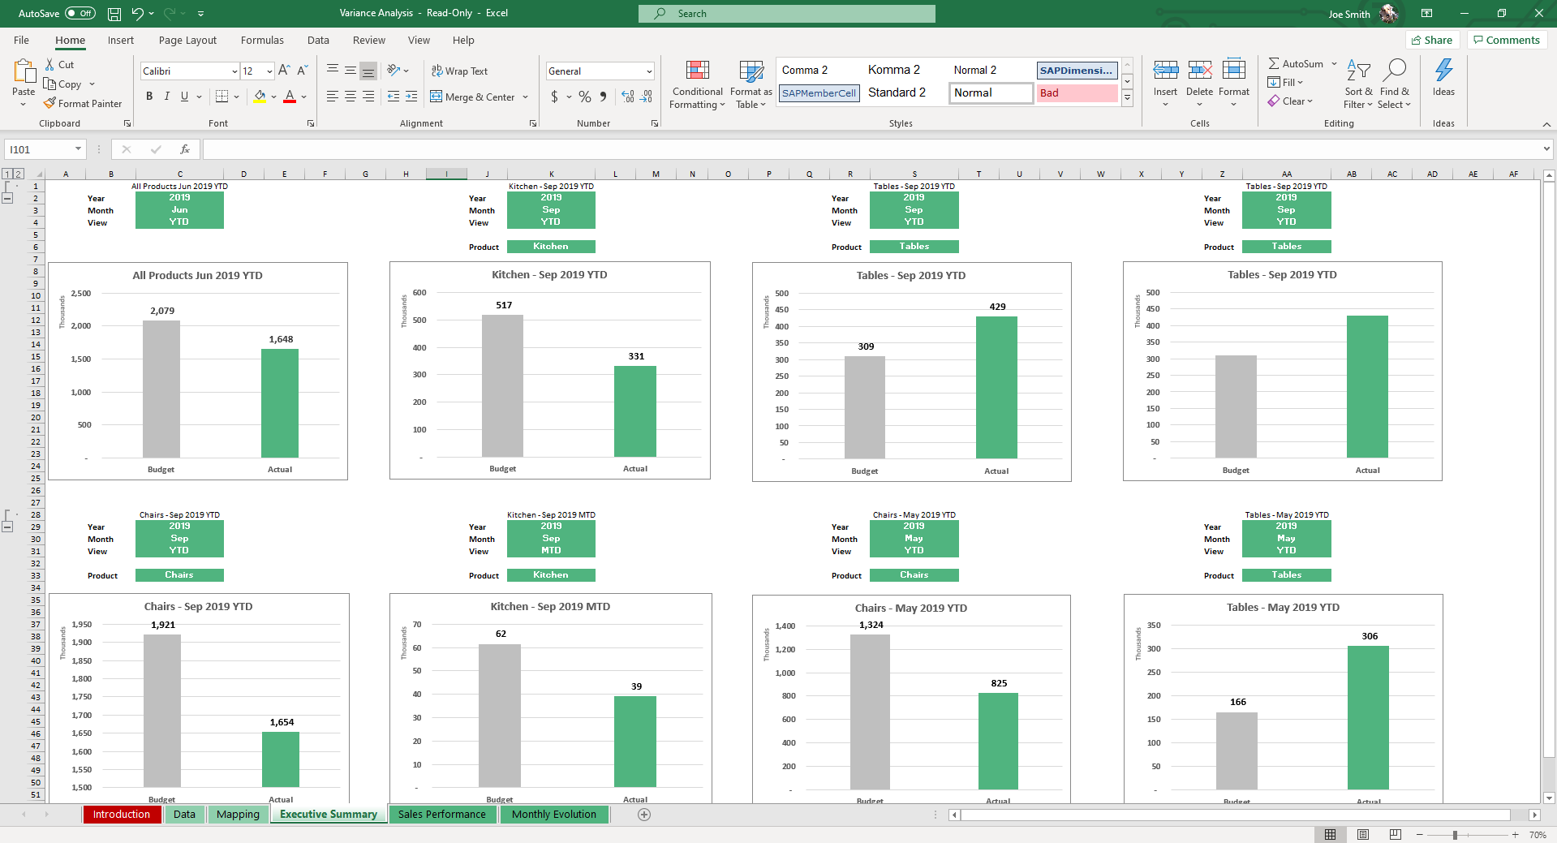
Task: Select the Sales Performance sheet tab
Action: 442,815
